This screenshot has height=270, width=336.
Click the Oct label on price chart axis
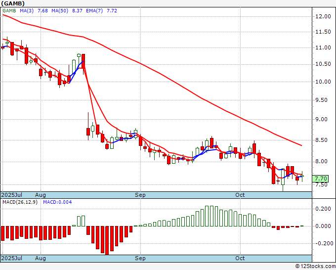click(x=240, y=195)
